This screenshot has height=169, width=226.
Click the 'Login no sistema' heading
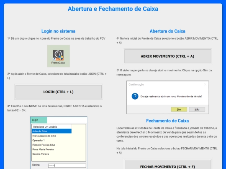(58, 31)
